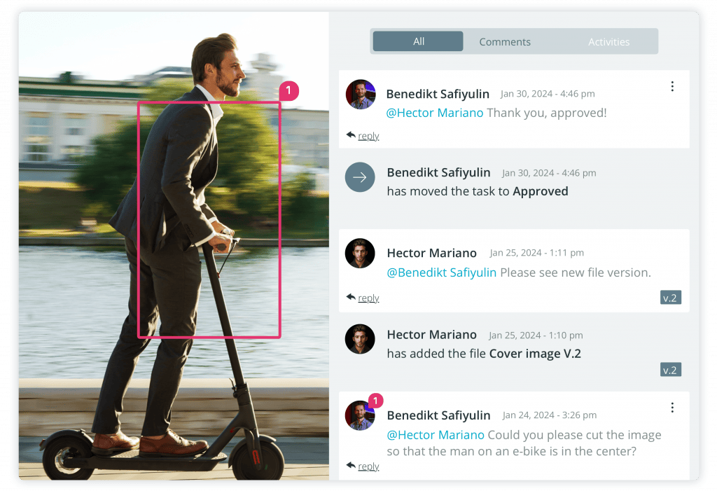Click reply under Benedikt's approval comment
Screen dimensions: 717x491
tap(369, 135)
